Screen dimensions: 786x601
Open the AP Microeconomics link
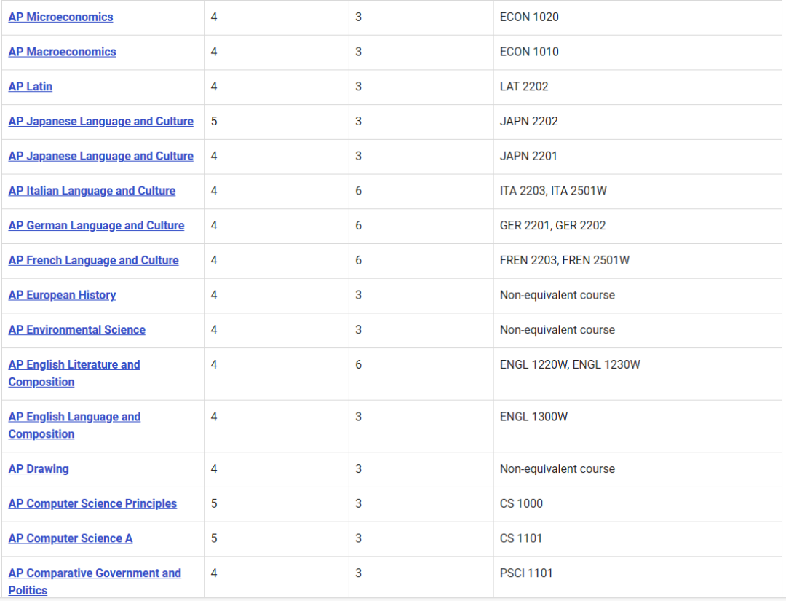(60, 17)
